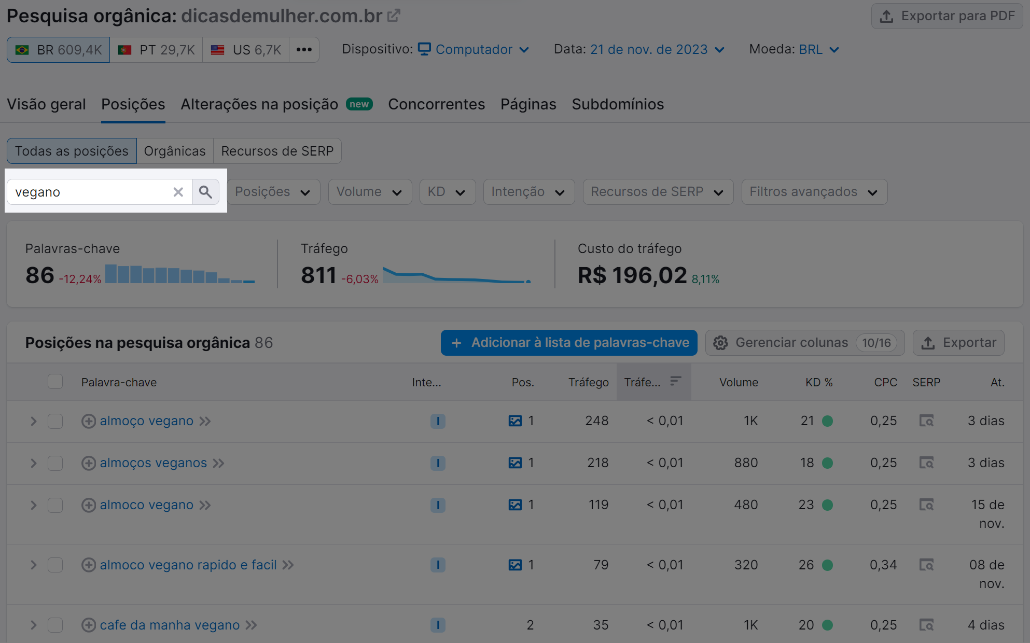Open SERP snapshot for almoco vegano
The image size is (1030, 643).
[x=926, y=505]
